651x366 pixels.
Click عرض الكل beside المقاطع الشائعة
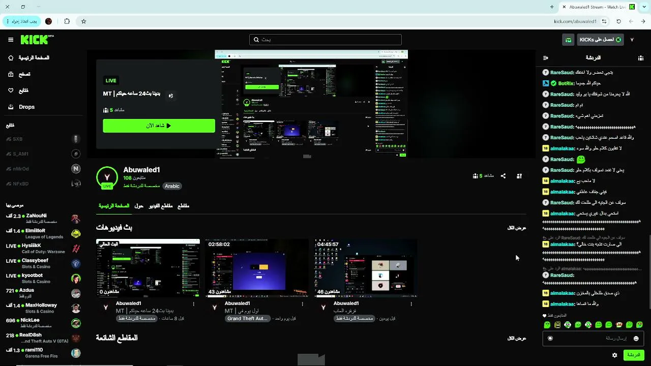tap(517, 338)
